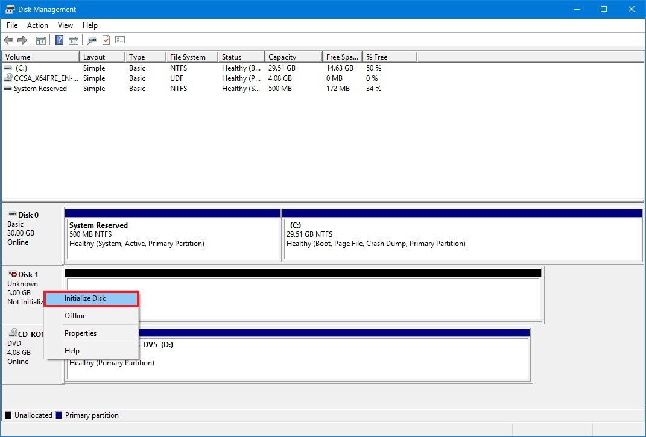Minimize the Disk Management window
The height and width of the screenshot is (437, 646).
click(577, 9)
